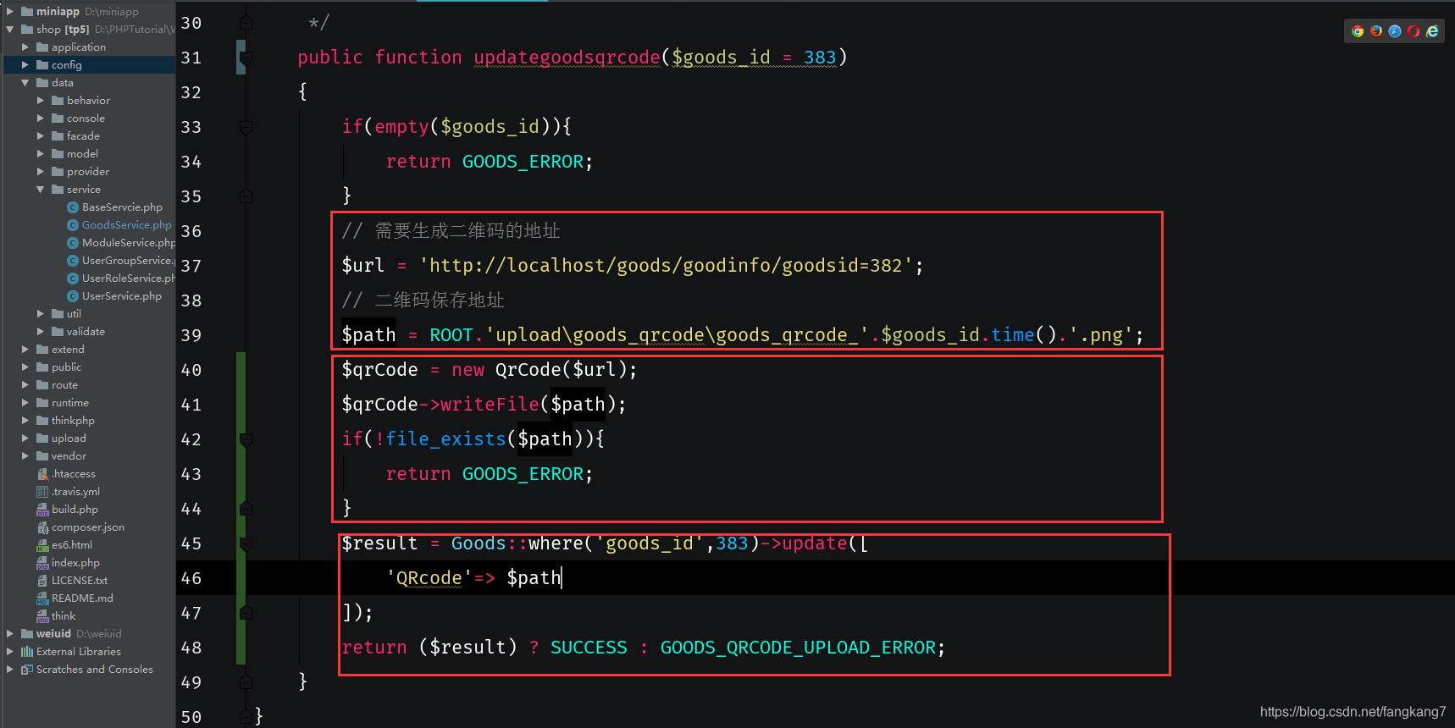Click the LICENSE.txt file icon
The width and height of the screenshot is (1455, 728).
point(42,581)
